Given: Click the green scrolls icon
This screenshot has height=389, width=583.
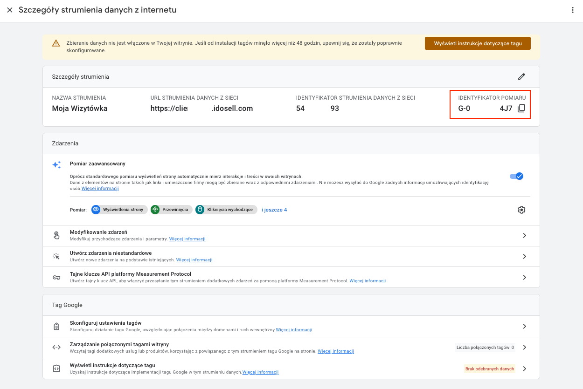Looking at the screenshot, I should (155, 210).
